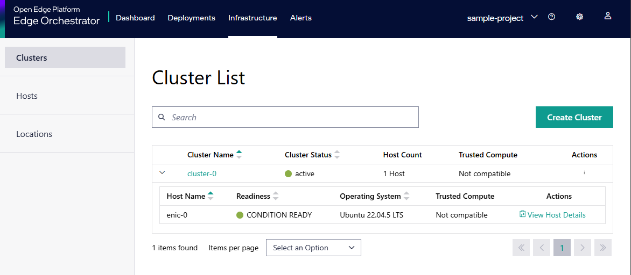The height and width of the screenshot is (275, 631).
Task: Sort hosts by Readiness column arrows
Action: click(276, 196)
